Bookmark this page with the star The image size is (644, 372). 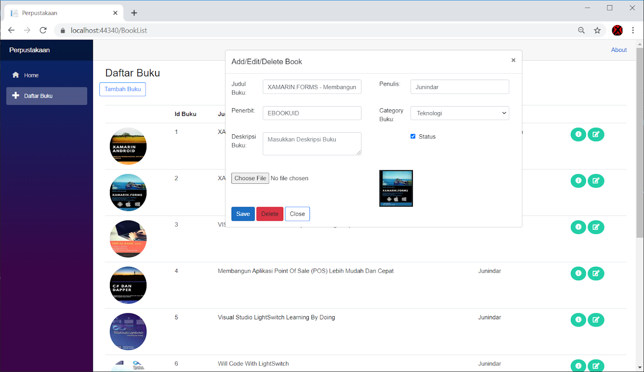597,30
